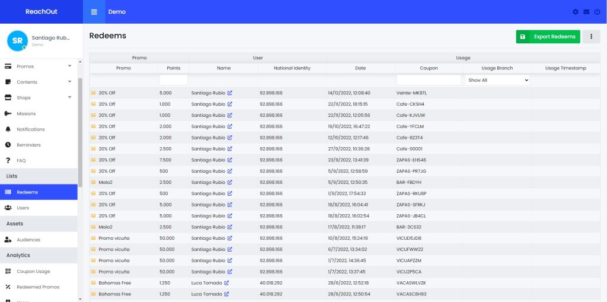The image size is (607, 302).
Task: Click the Points filter input field
Action: [173, 80]
